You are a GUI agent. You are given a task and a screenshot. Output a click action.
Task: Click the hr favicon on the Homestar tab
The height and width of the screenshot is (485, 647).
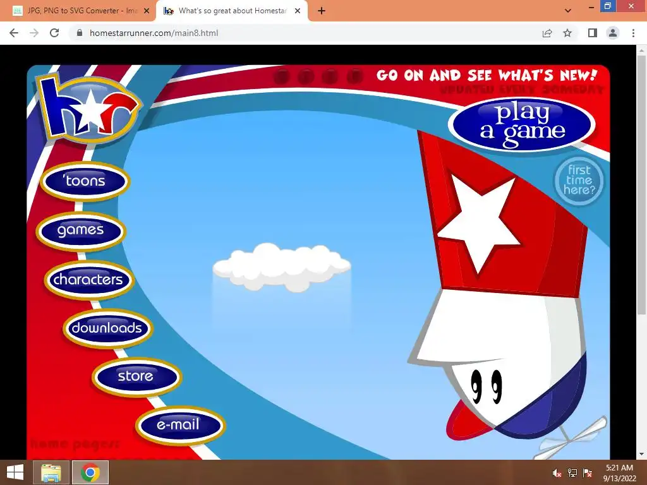pyautogui.click(x=168, y=11)
